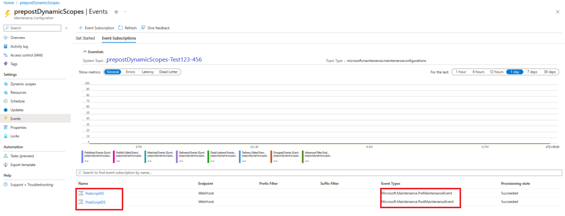Click the Resources icon in sidebar
This screenshot has height=216, width=565.
tap(6, 93)
